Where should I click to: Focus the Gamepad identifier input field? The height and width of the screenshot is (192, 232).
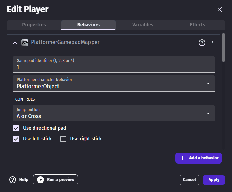(114, 67)
